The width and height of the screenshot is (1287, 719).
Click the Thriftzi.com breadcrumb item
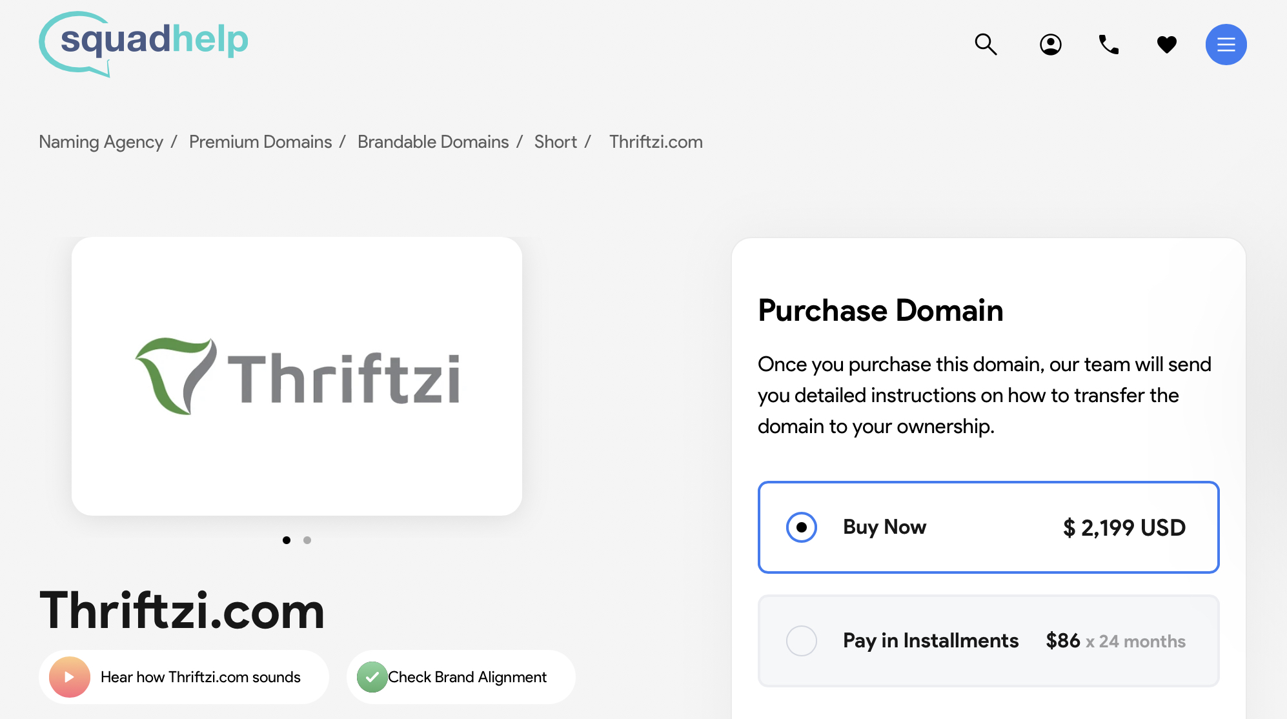656,141
